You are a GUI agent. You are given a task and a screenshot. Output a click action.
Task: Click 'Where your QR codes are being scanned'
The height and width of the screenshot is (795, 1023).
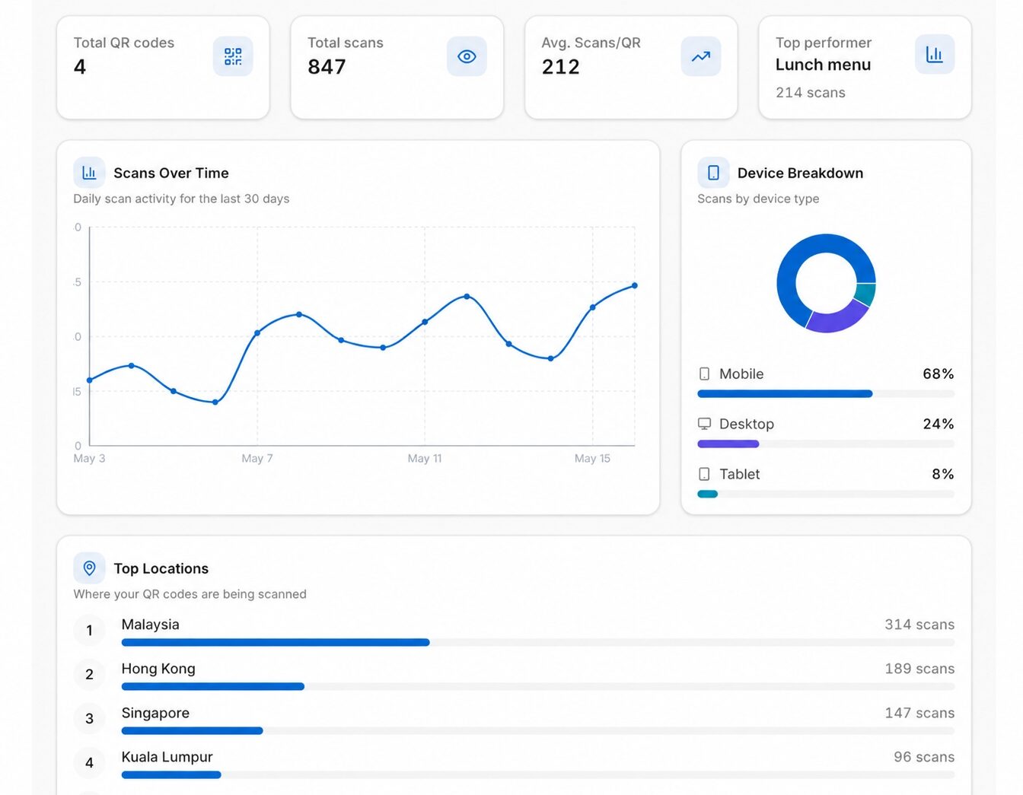coord(190,594)
